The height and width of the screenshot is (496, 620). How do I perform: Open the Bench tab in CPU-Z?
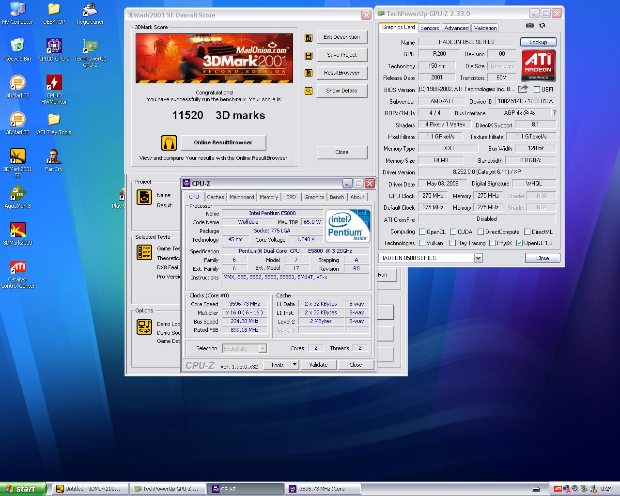[337, 197]
